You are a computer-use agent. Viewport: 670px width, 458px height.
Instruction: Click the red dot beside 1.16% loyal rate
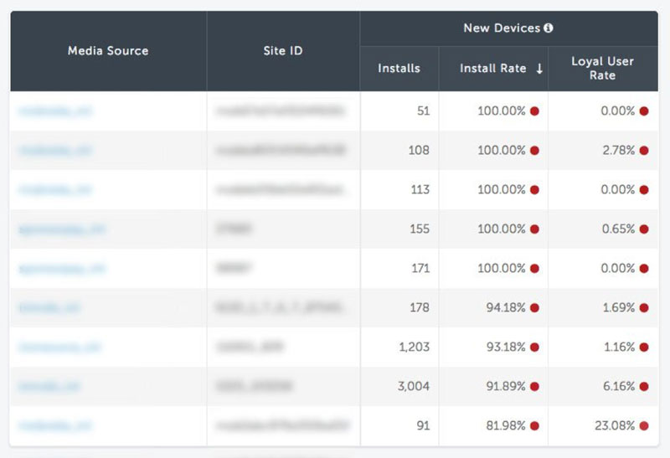pyautogui.click(x=644, y=347)
